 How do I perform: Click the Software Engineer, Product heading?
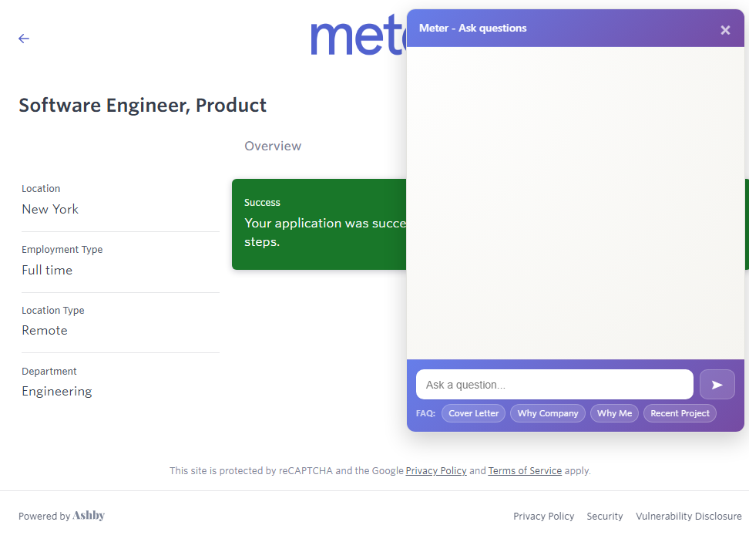click(x=143, y=106)
